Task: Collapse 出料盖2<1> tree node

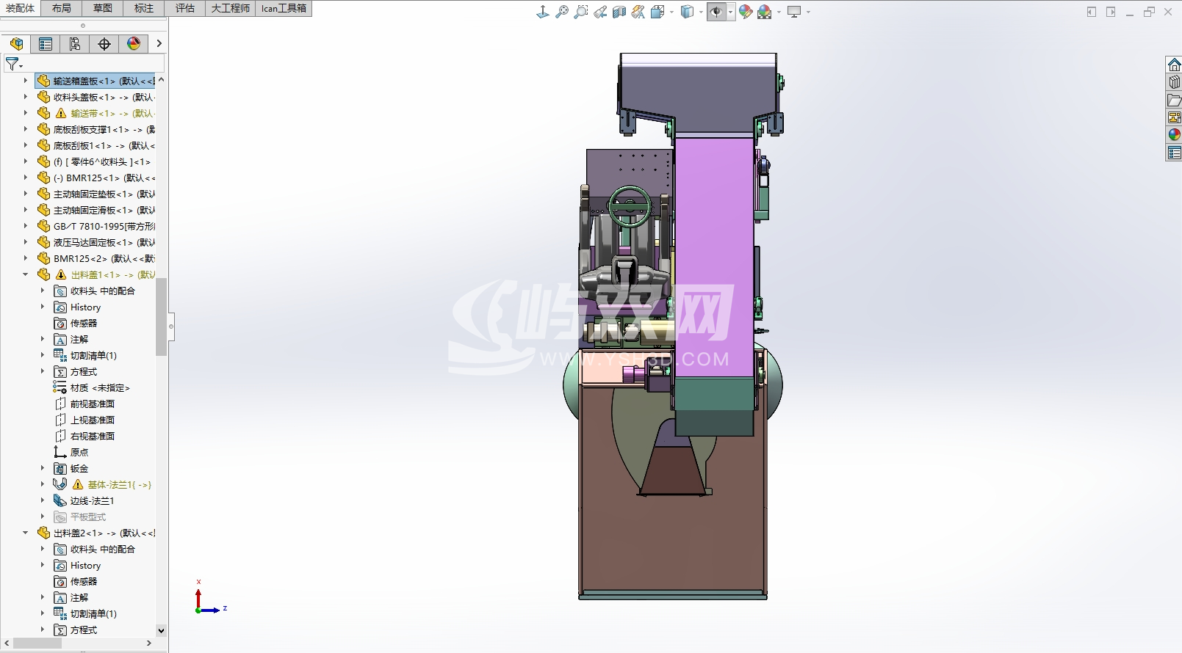Action: [x=26, y=533]
